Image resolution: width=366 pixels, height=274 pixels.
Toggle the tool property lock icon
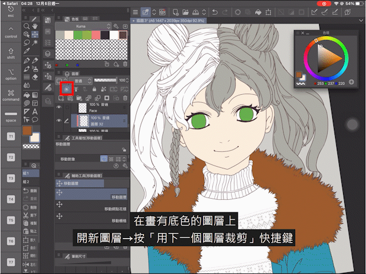[x=124, y=150]
